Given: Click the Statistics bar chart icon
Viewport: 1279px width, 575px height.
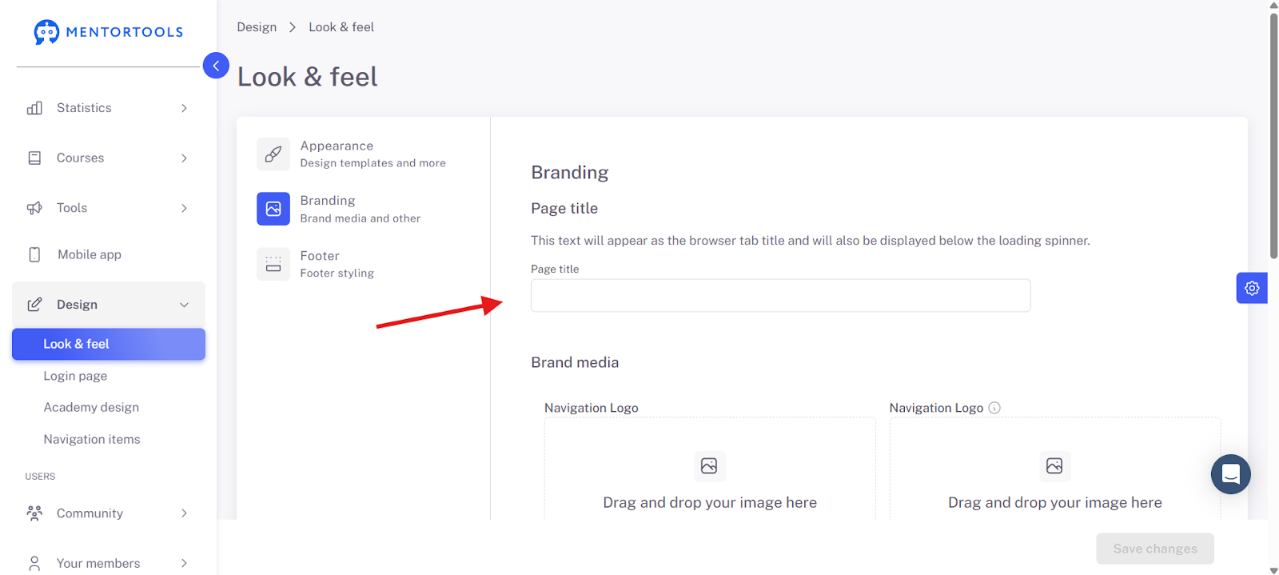Looking at the screenshot, I should [x=34, y=108].
